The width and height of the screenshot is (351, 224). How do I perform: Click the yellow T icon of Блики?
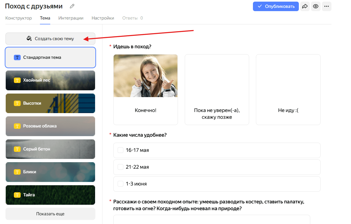(x=17, y=172)
